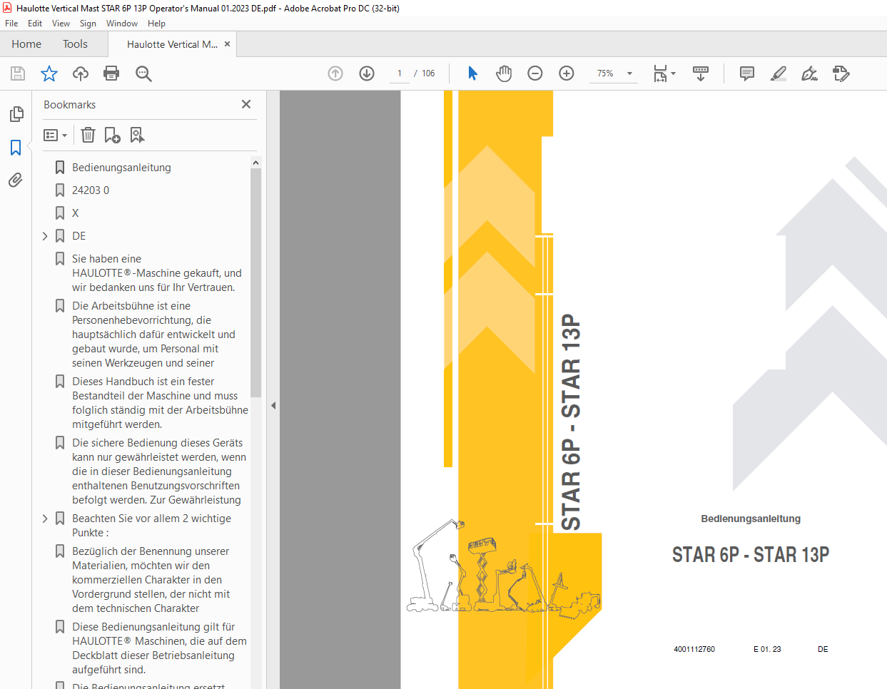Select 'Sie haben eine HAULOTTE' bookmark
887x689 pixels.
[156, 273]
